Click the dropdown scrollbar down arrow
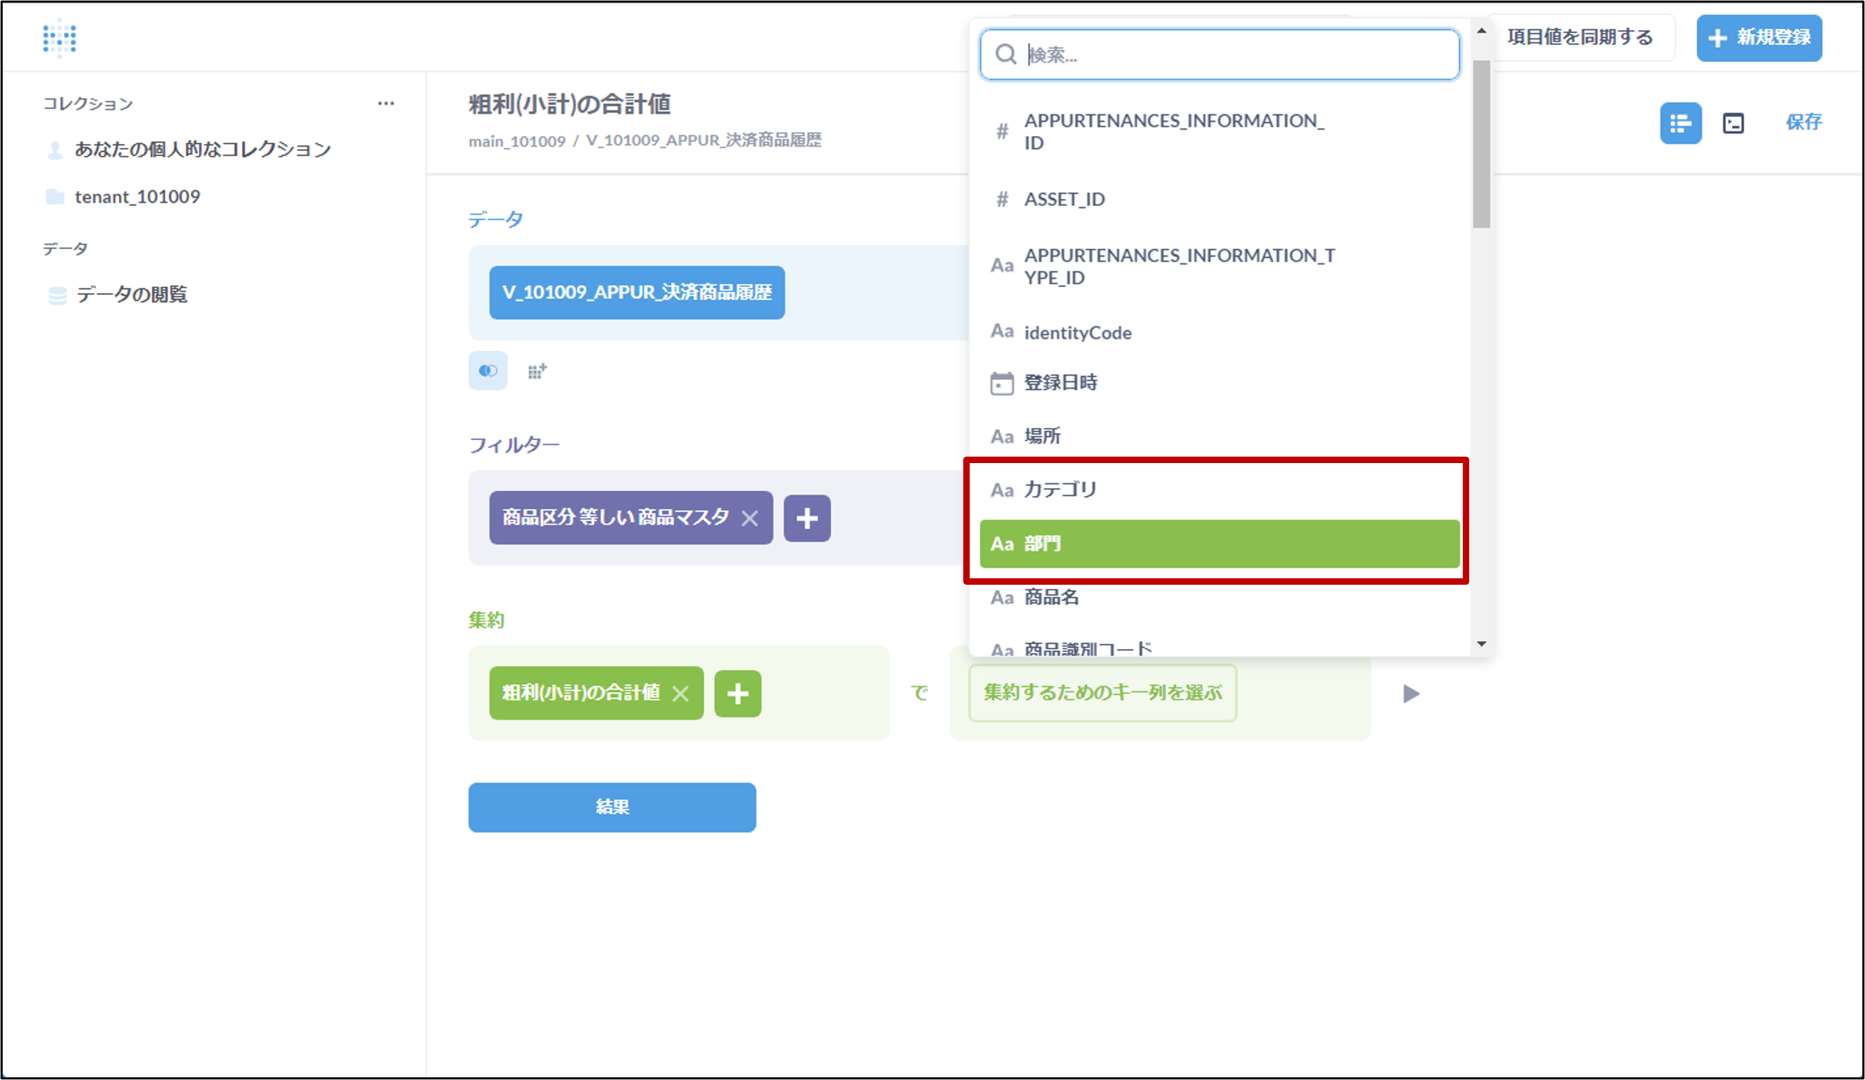 pos(1481,644)
